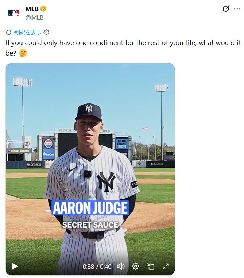This screenshot has width=244, height=278.
Task: Click the post text about condiments
Action: click(123, 48)
